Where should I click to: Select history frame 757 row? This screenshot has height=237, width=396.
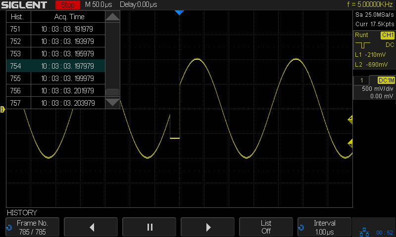tap(55, 103)
